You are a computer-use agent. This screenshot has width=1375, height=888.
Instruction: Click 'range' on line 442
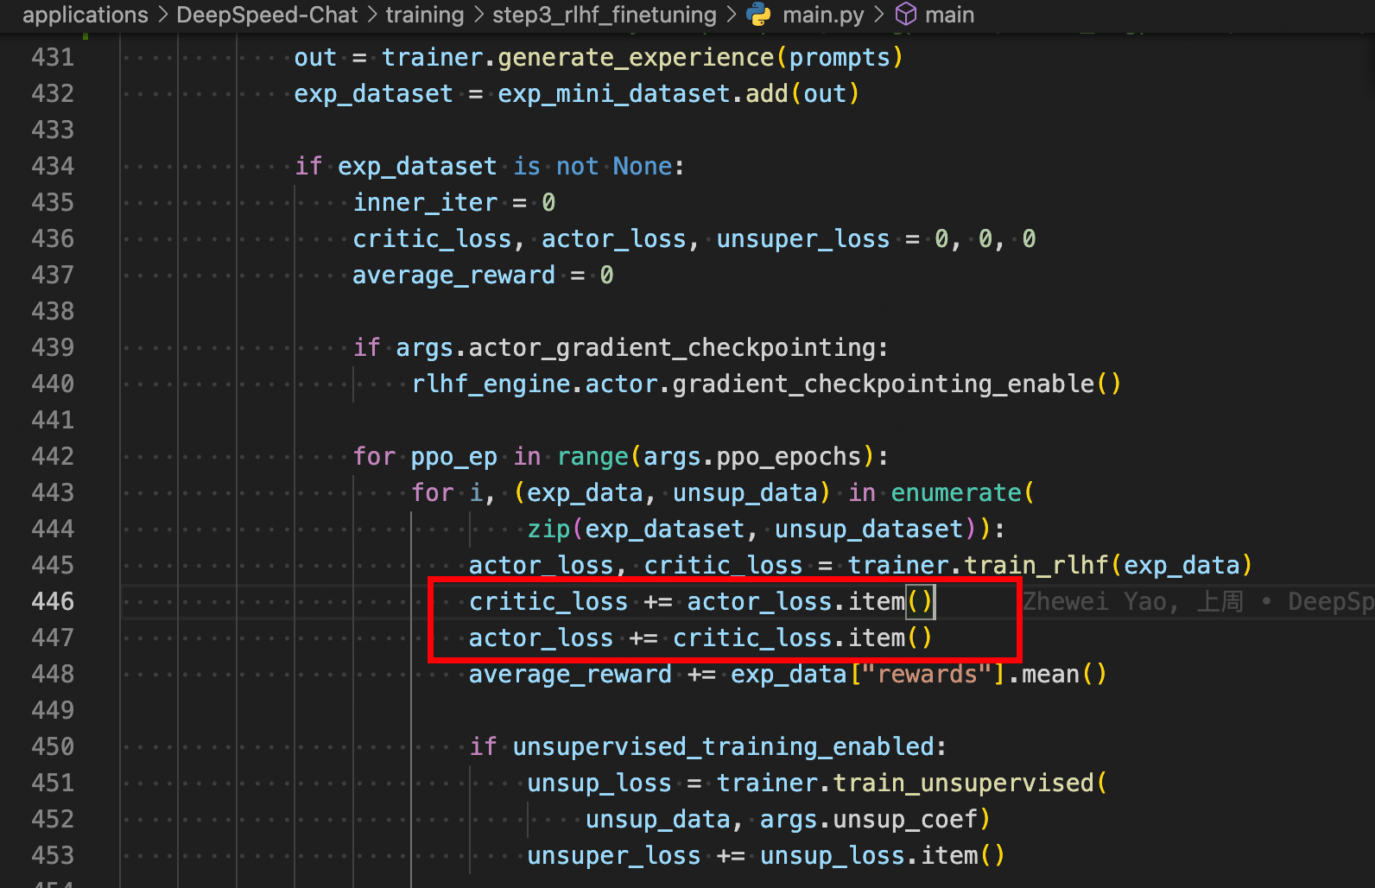click(x=592, y=457)
